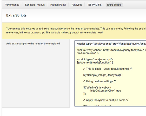This screenshot has width=146, height=116.
Task: Go to IE6 PNG Fix tab
Action: [x=95, y=5]
